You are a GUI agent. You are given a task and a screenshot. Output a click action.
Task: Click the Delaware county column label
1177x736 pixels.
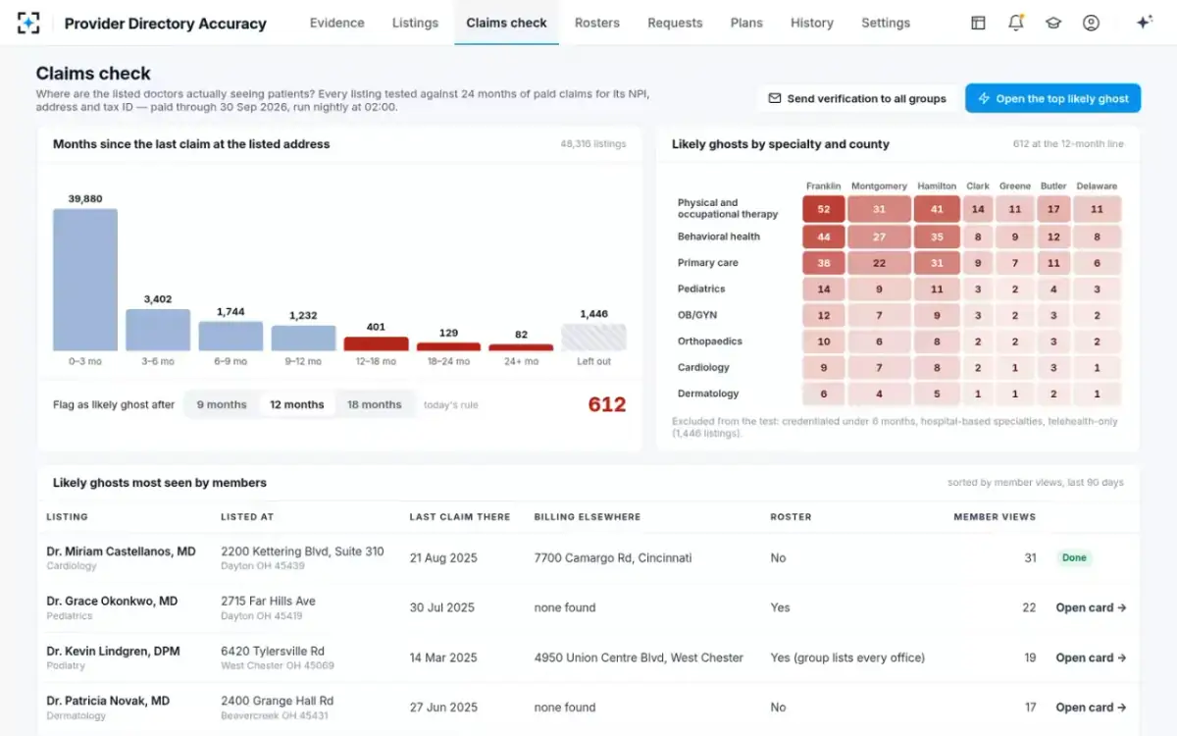[x=1097, y=185]
